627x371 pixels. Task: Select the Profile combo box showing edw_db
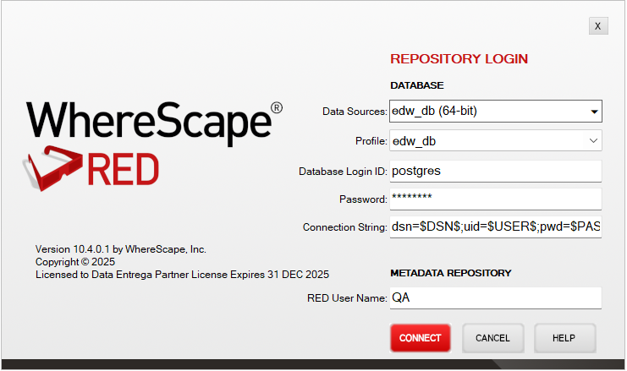click(x=496, y=140)
